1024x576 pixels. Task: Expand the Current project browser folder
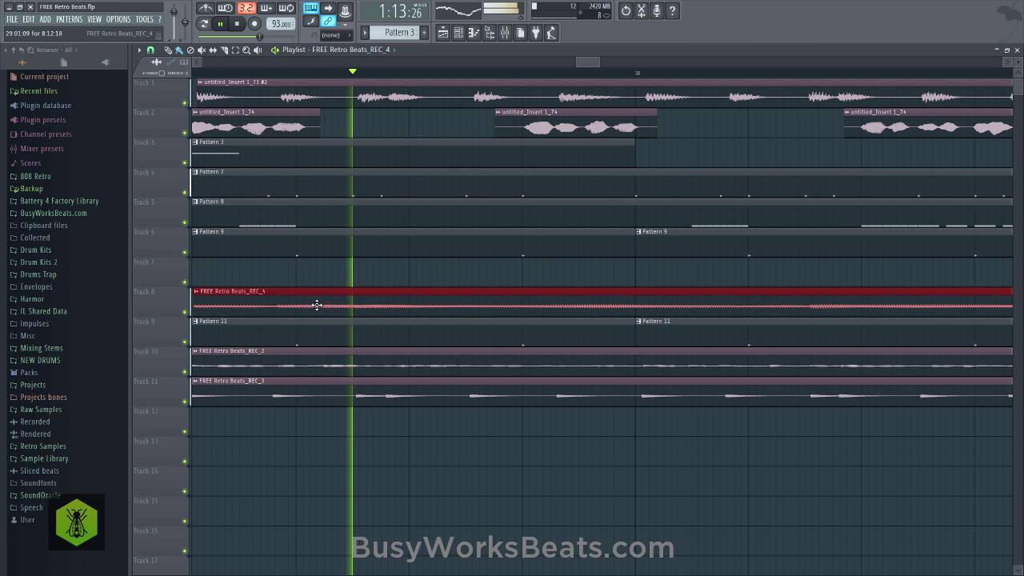click(x=44, y=77)
